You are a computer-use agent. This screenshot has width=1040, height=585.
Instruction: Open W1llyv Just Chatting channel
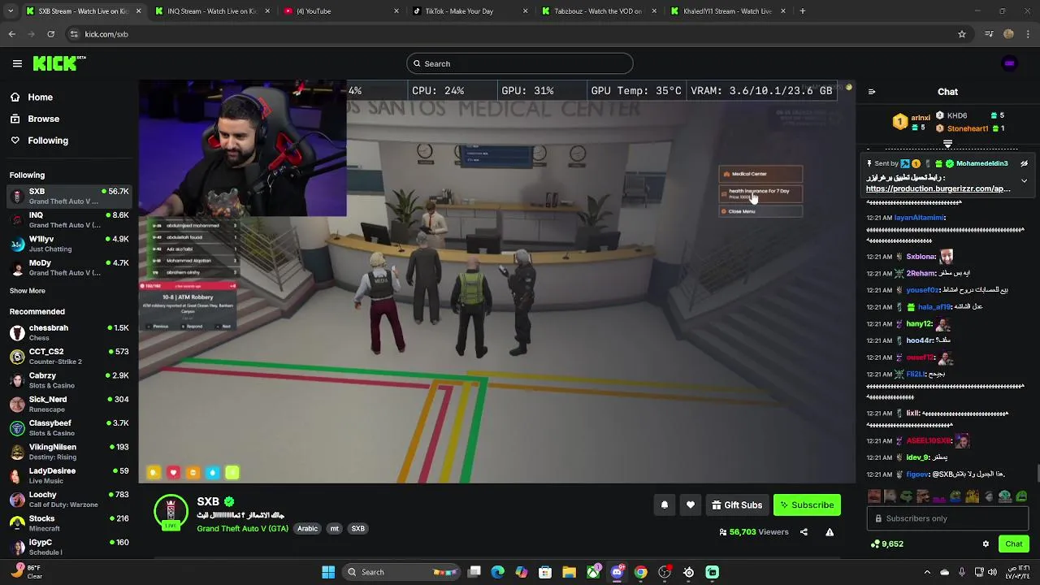[x=69, y=244]
